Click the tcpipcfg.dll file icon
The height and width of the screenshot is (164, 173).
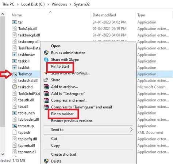(15, 139)
